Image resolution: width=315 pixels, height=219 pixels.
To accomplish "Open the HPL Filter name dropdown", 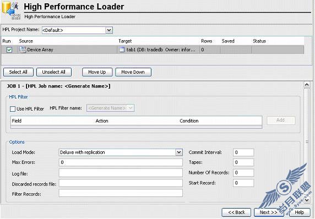I will tap(131, 108).
